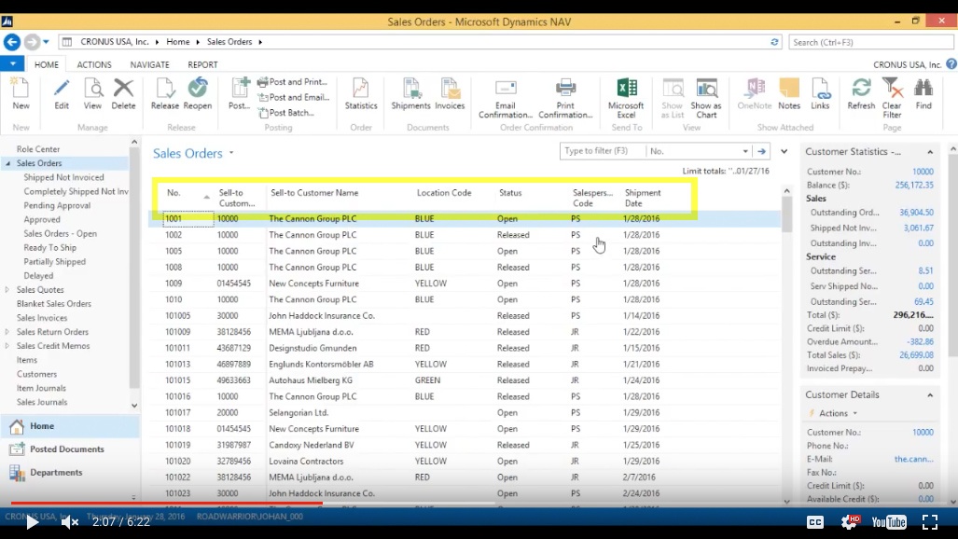Play the video
The image size is (958, 539).
pos(32,522)
